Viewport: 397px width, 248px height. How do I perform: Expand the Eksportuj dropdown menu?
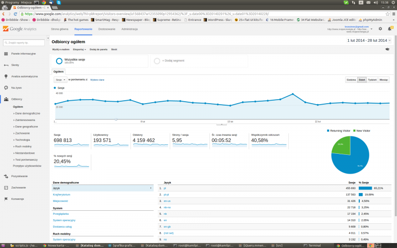pyautogui.click(x=79, y=50)
